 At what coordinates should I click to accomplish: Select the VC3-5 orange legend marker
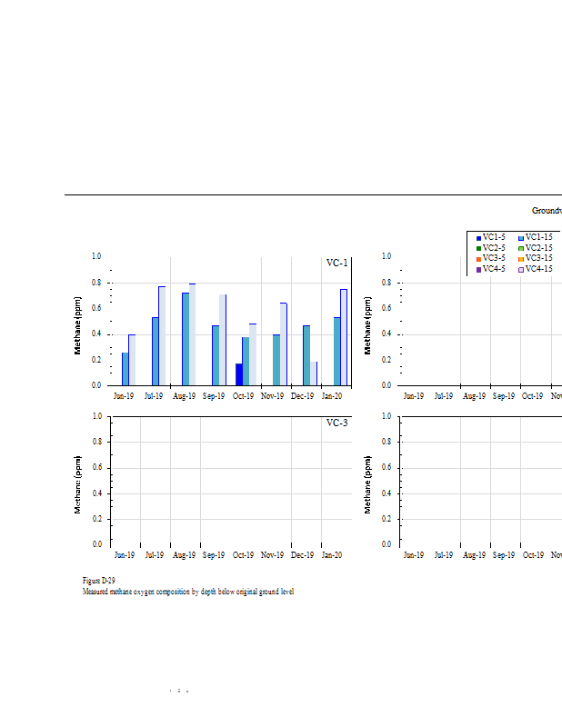pyautogui.click(x=478, y=259)
